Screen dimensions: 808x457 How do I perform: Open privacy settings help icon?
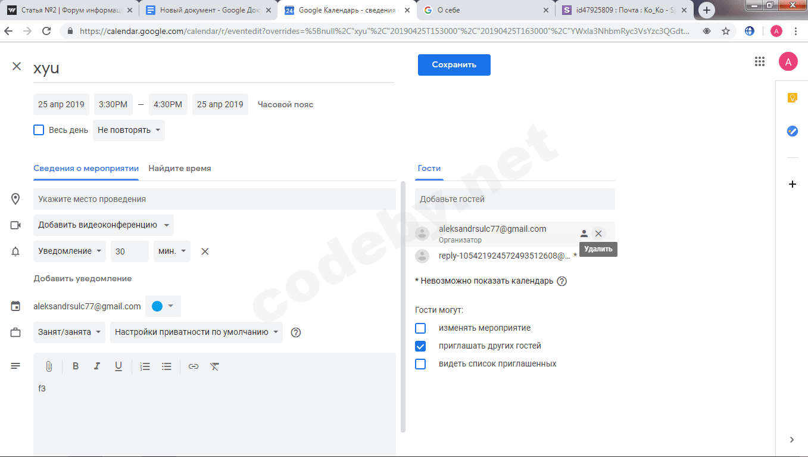click(295, 332)
